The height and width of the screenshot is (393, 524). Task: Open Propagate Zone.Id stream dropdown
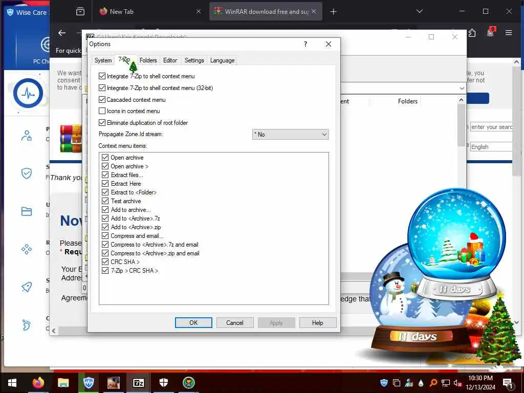pos(291,135)
